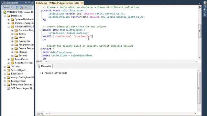
Task: Open the Messages pane zoom dropdown
Action: (47, 114)
